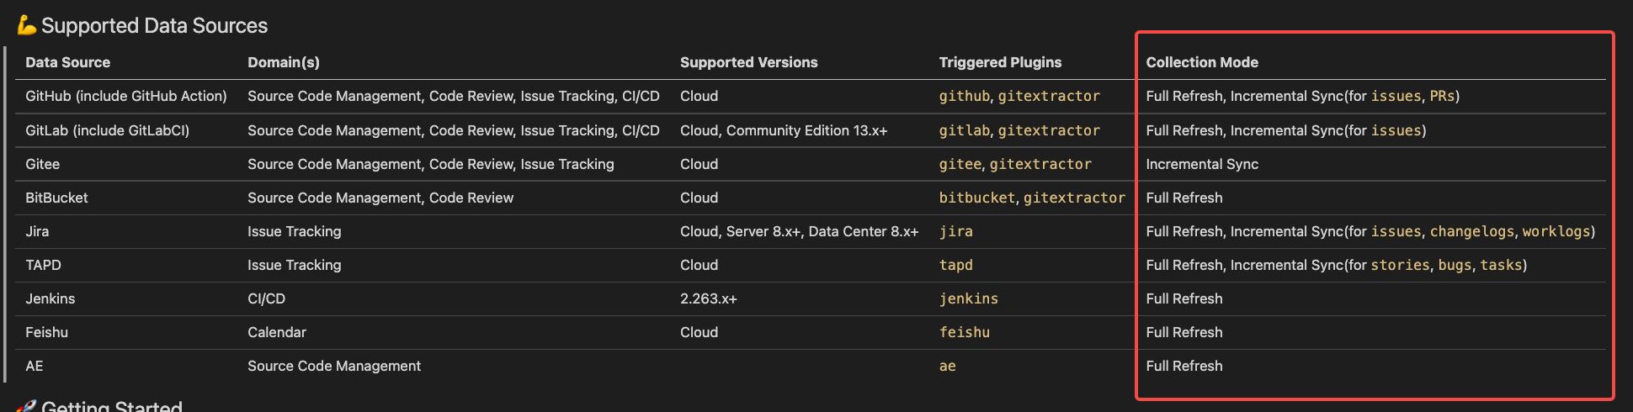Click the Triggered Plugins column header
Screen dimensions: 1633x412
[1000, 62]
